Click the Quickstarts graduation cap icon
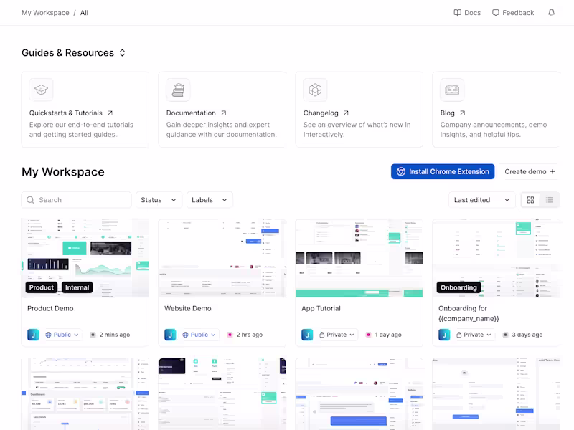574x430 pixels. pyautogui.click(x=41, y=90)
